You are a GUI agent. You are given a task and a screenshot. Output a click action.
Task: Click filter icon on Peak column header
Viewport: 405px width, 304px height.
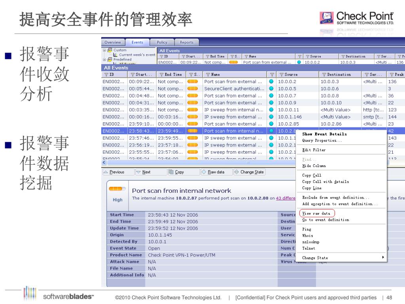tap(392, 74)
